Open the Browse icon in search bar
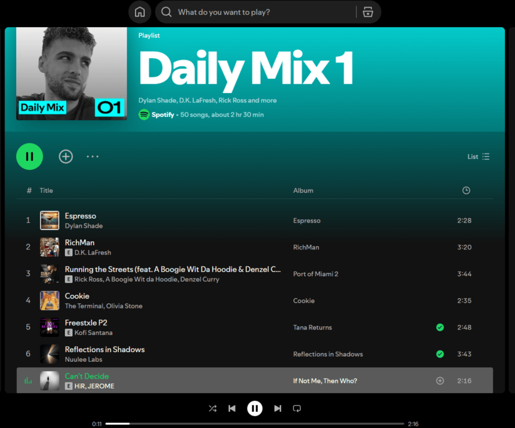 pos(368,12)
